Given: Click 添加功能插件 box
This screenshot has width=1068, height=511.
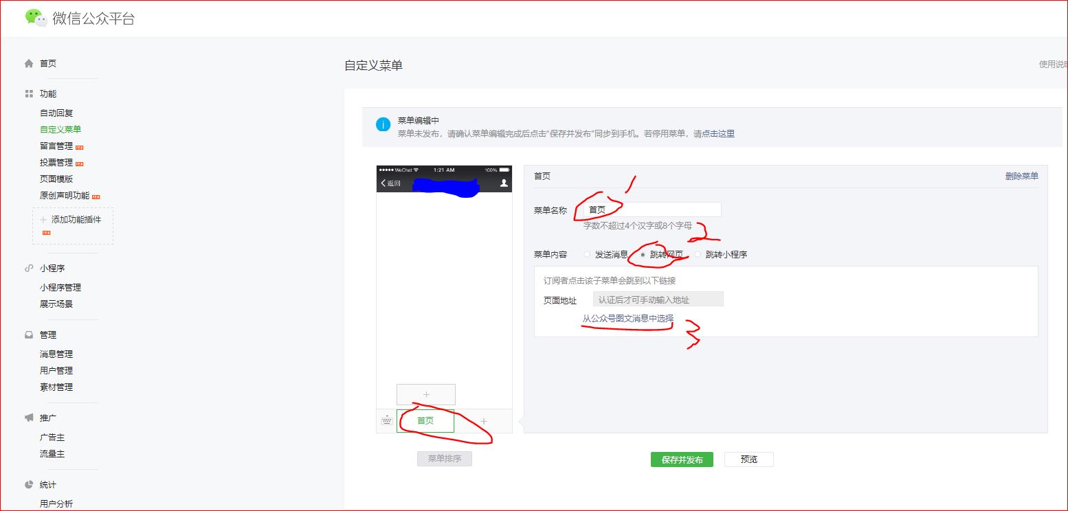Looking at the screenshot, I should (73, 225).
